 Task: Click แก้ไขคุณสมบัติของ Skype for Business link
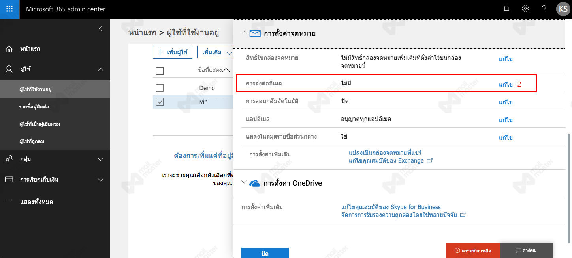tap(391, 207)
